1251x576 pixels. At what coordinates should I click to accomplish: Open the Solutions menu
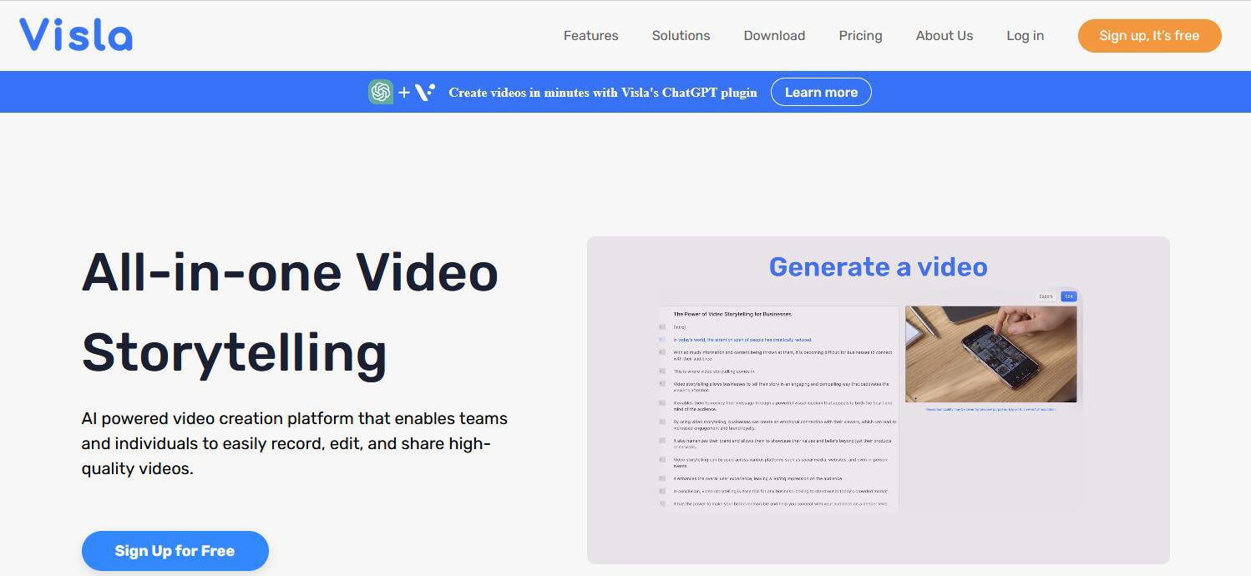tap(681, 36)
